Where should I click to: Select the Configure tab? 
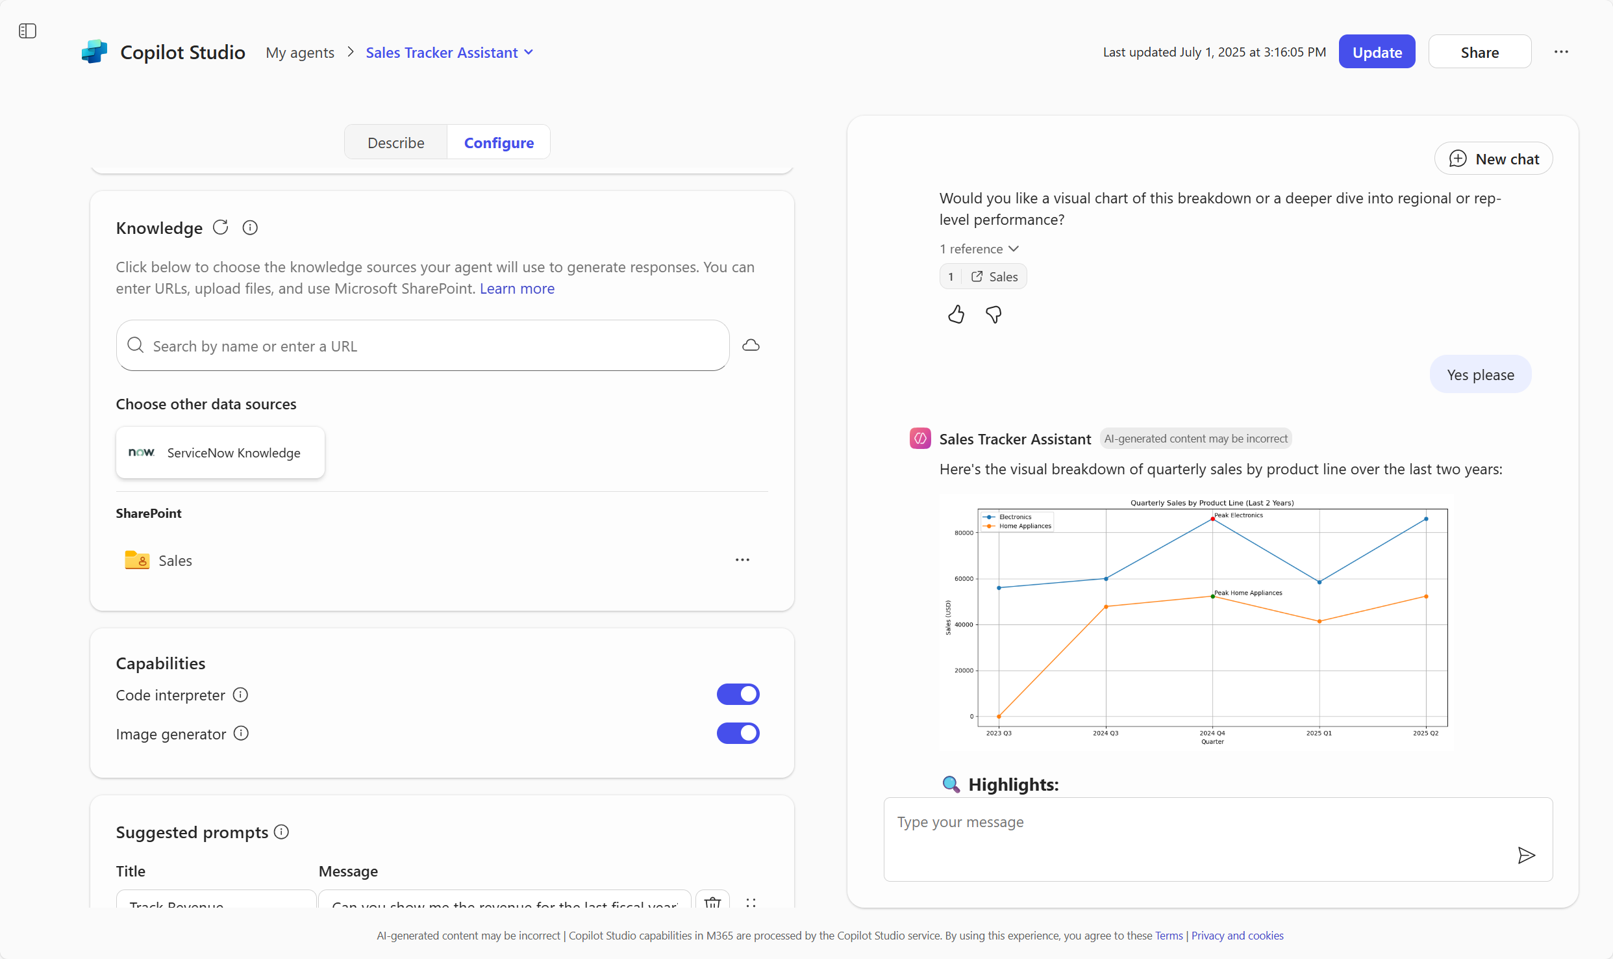tap(499, 142)
